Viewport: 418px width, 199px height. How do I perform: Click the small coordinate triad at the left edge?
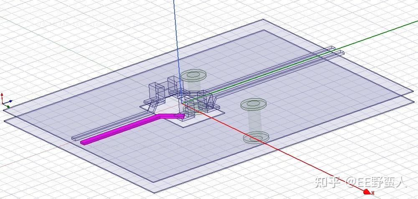pyautogui.click(x=6, y=101)
